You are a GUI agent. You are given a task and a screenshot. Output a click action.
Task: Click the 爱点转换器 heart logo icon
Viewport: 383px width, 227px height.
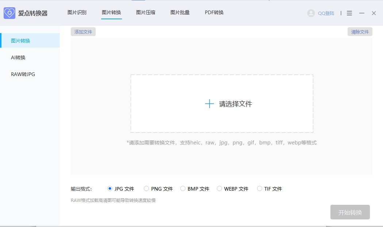(x=9, y=13)
